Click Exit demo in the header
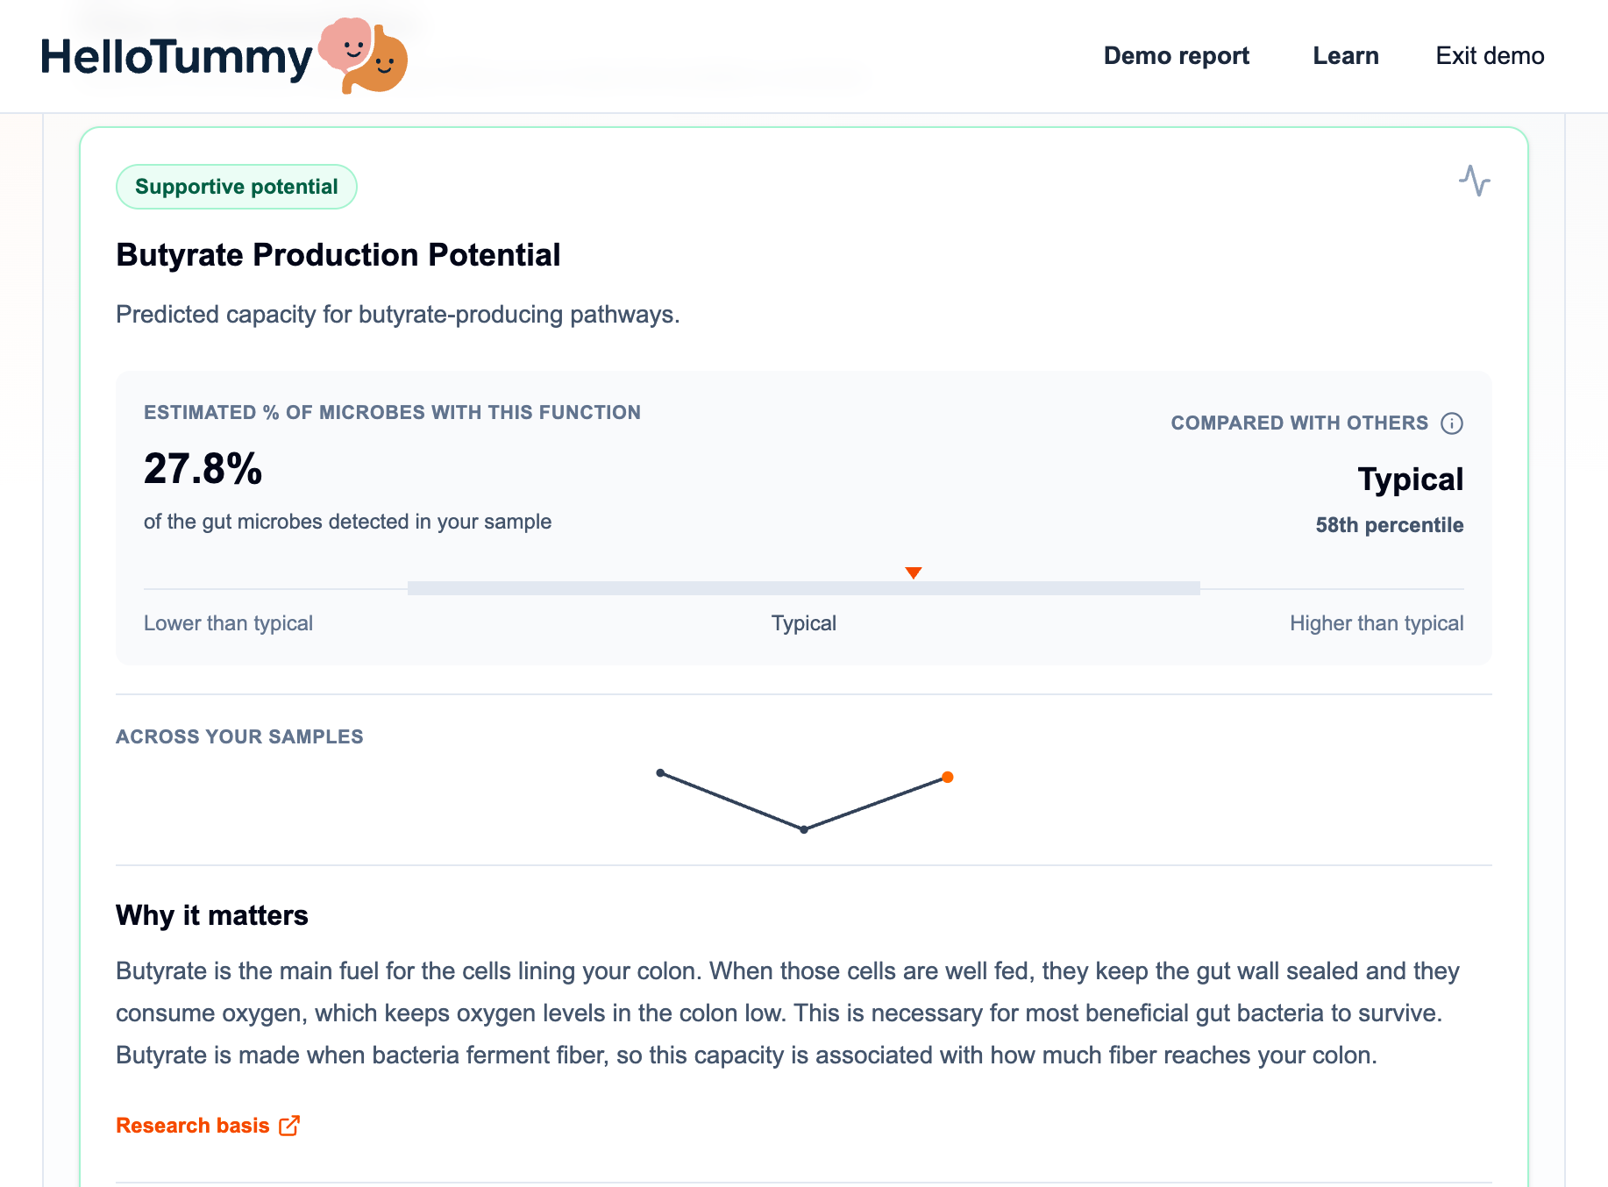Screen dimensions: 1608x1187 point(1490,56)
